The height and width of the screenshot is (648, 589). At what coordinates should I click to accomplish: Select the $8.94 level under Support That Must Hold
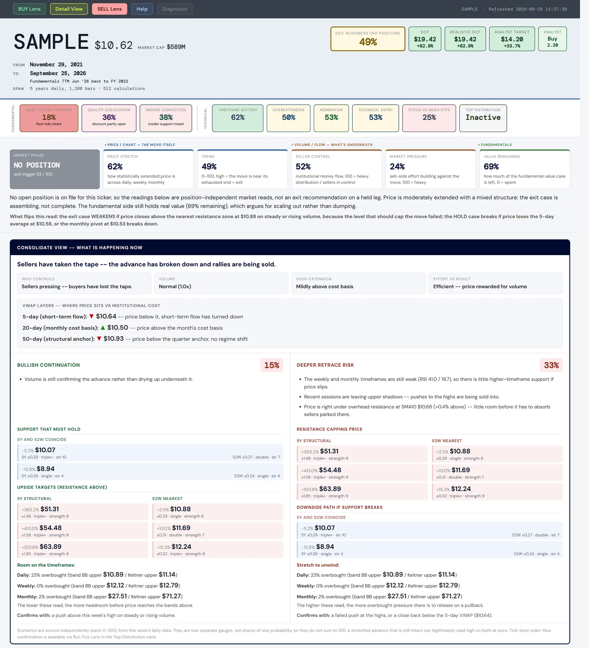point(150,471)
